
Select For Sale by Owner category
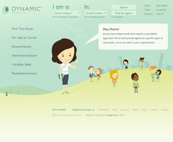point(24,38)
